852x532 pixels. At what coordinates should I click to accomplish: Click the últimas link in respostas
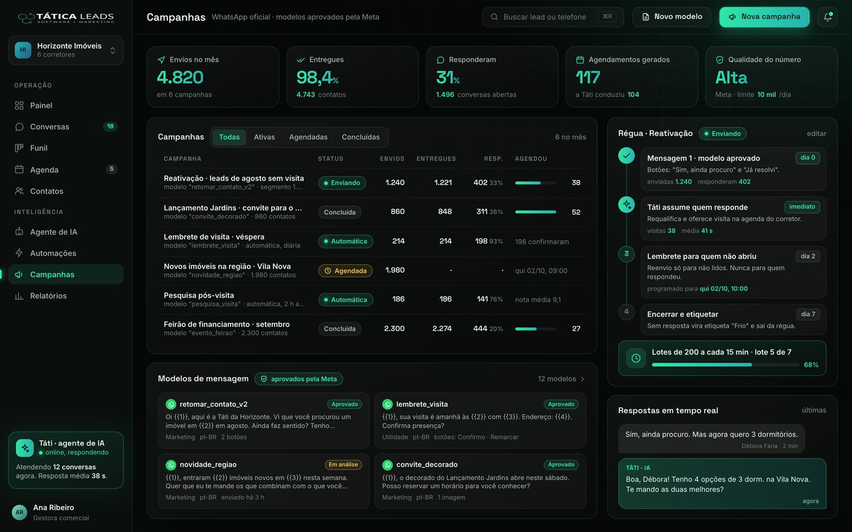tap(814, 410)
